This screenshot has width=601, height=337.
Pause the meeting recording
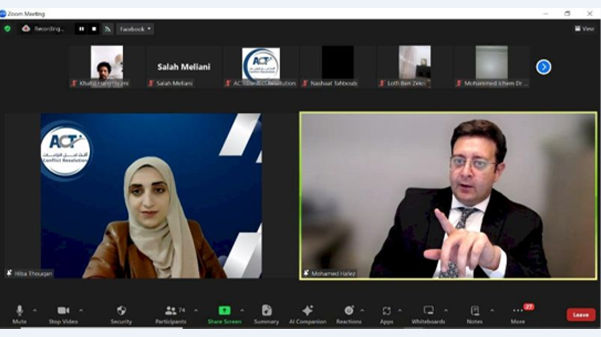click(81, 29)
